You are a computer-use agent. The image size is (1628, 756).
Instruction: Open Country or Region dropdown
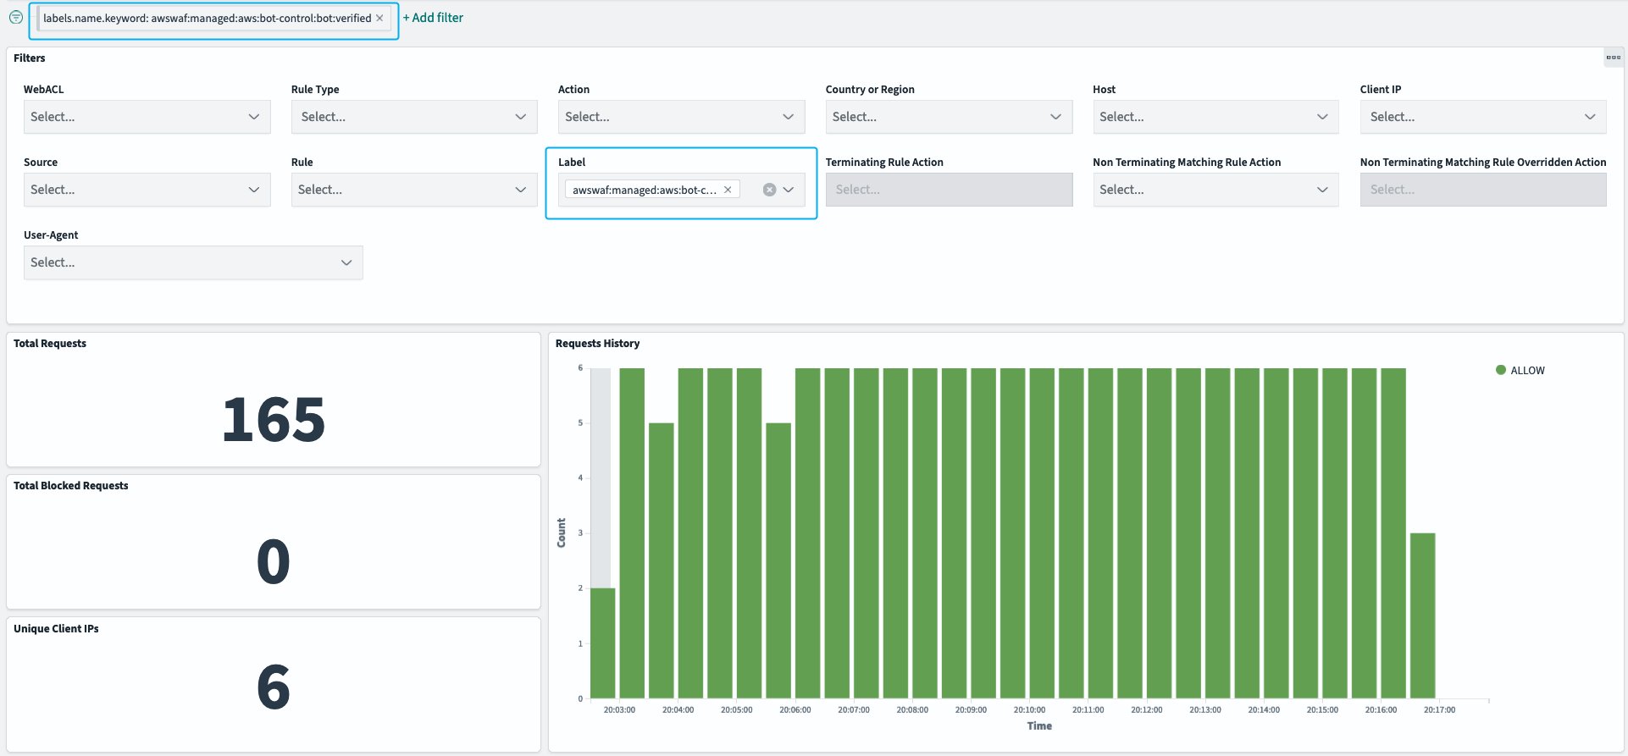coord(948,117)
